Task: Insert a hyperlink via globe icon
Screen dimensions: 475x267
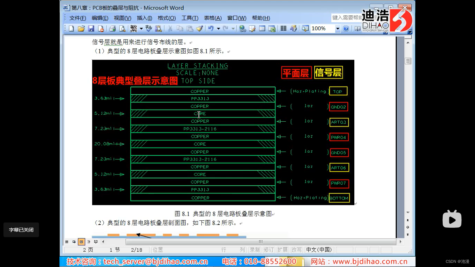Action: (x=242, y=29)
